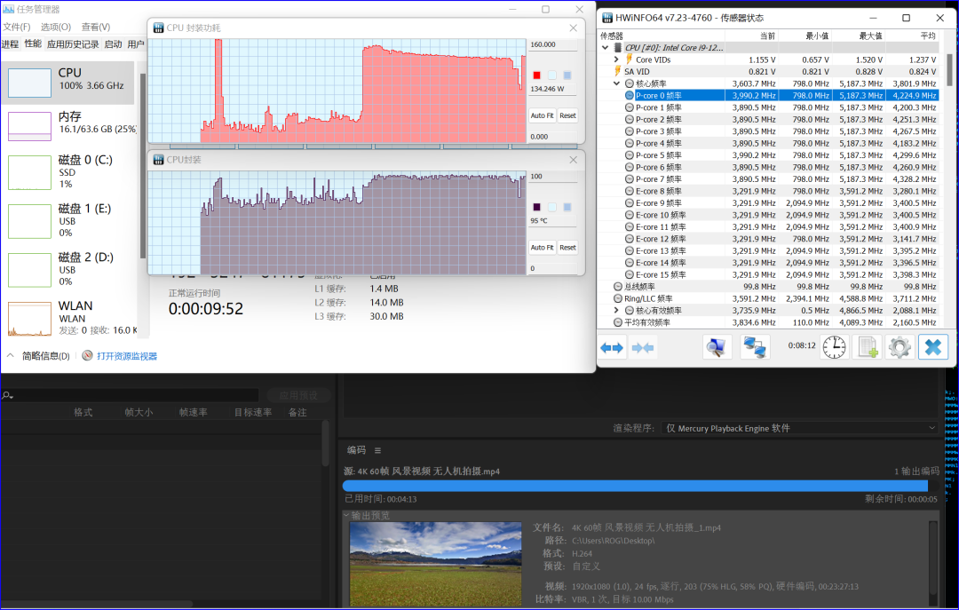Click the Resource Monitor icon in Task Manager
The image size is (959, 610).
pos(87,355)
